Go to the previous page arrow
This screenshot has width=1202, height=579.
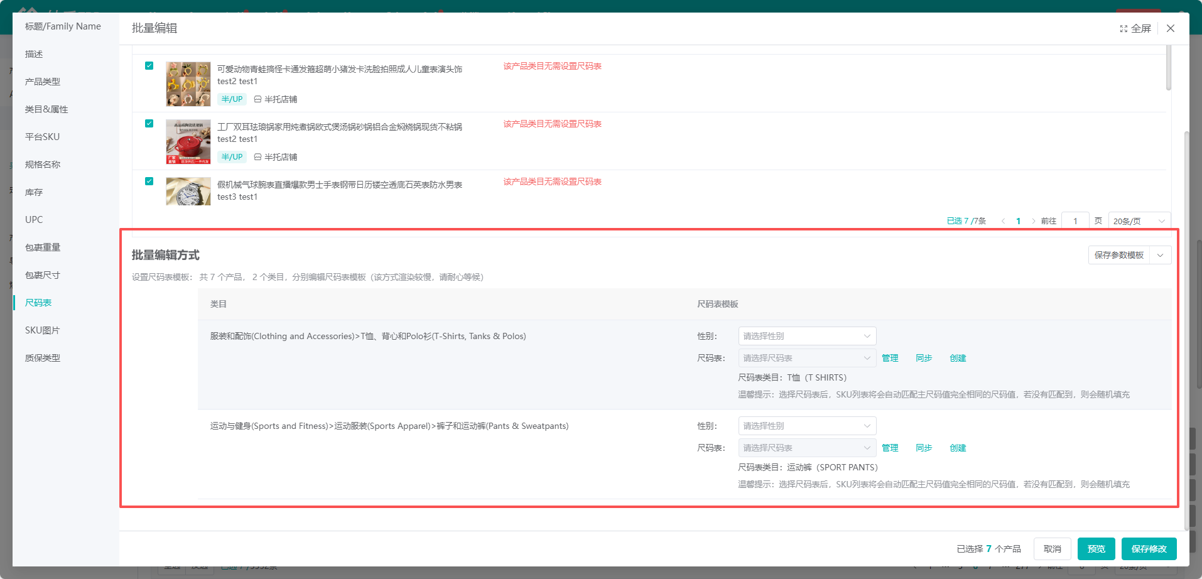click(1003, 221)
